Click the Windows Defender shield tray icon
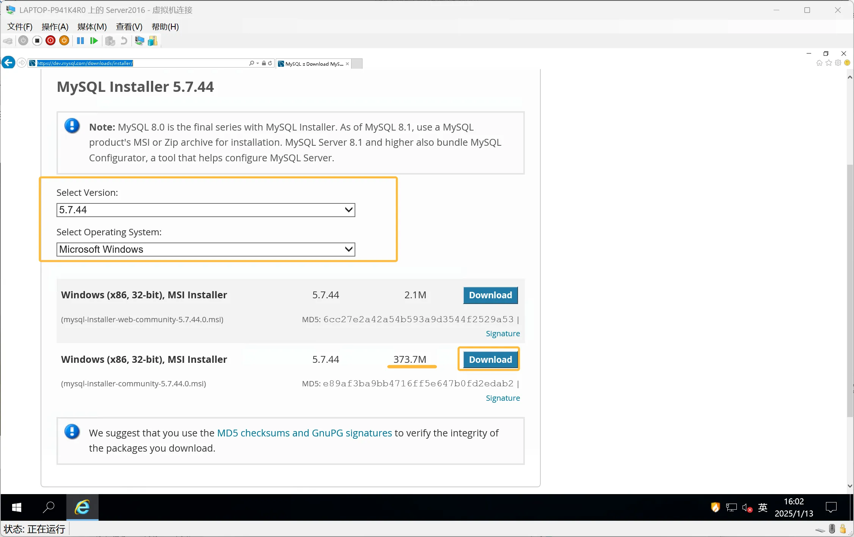This screenshot has width=854, height=537. point(715,507)
